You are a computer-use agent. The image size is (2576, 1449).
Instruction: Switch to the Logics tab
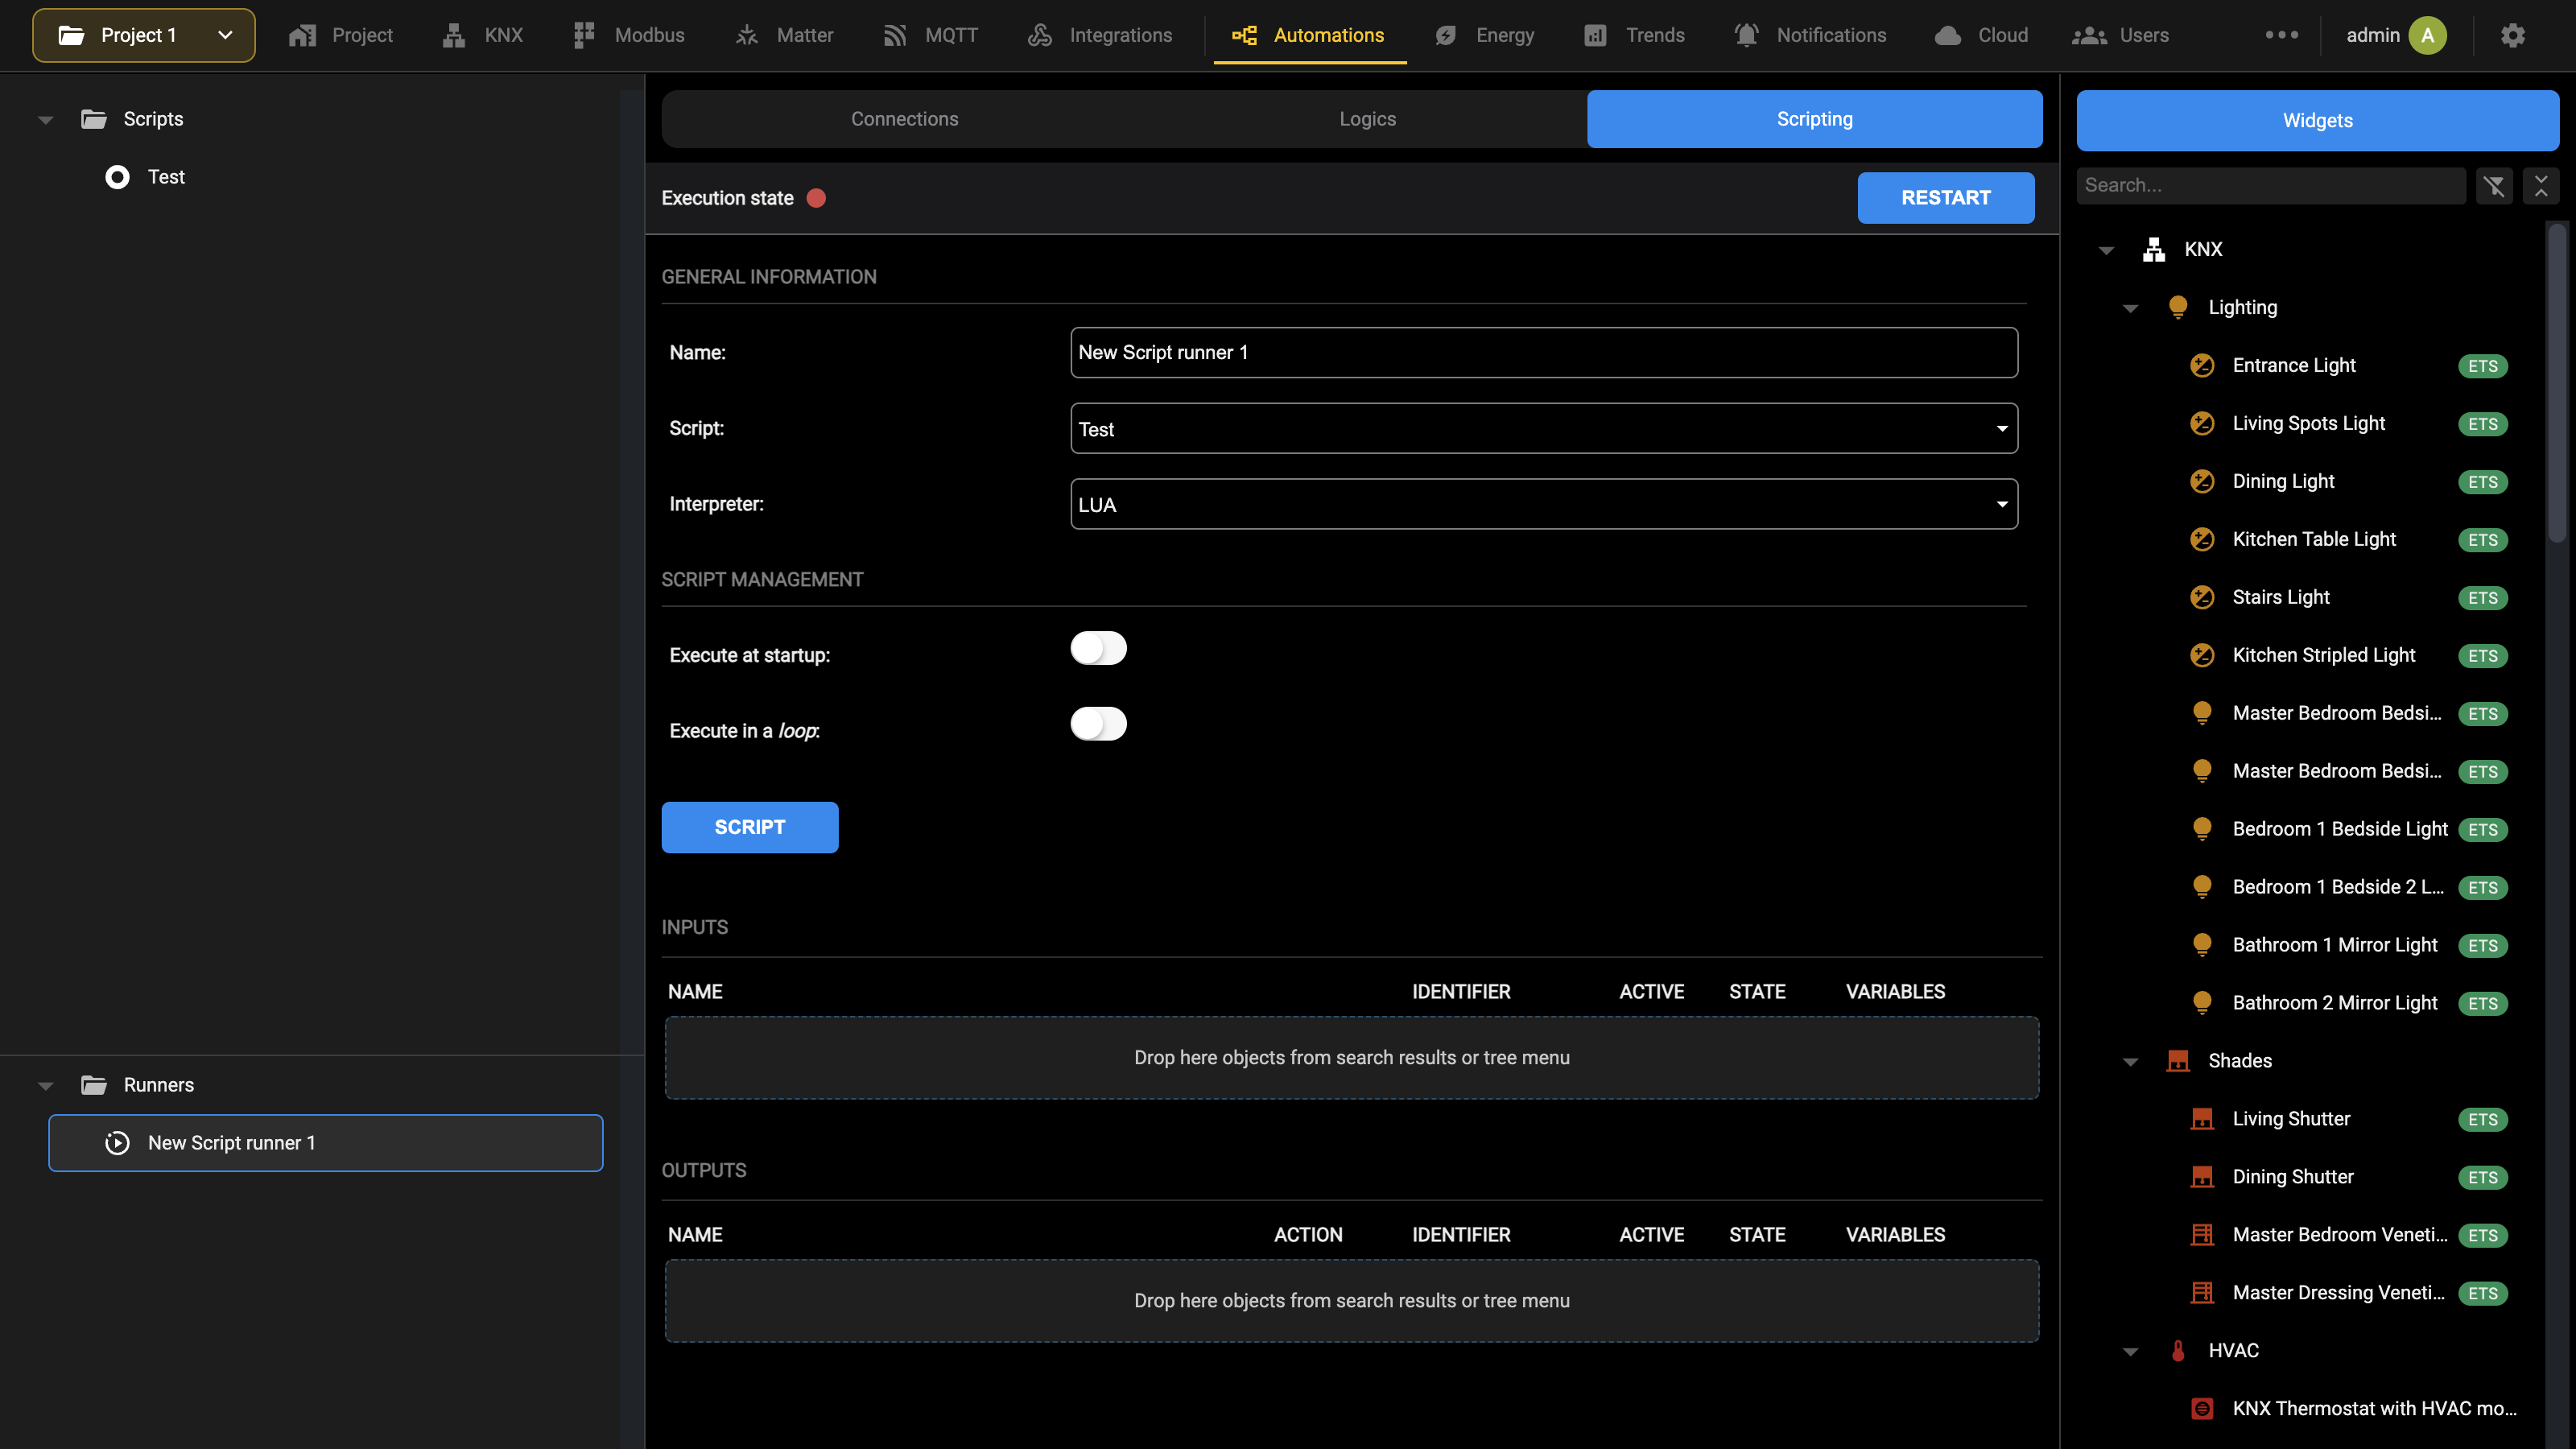click(1367, 119)
